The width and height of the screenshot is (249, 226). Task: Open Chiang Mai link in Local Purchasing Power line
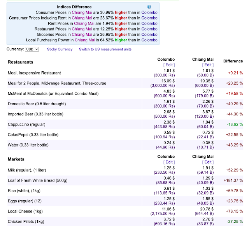pos(85,40)
